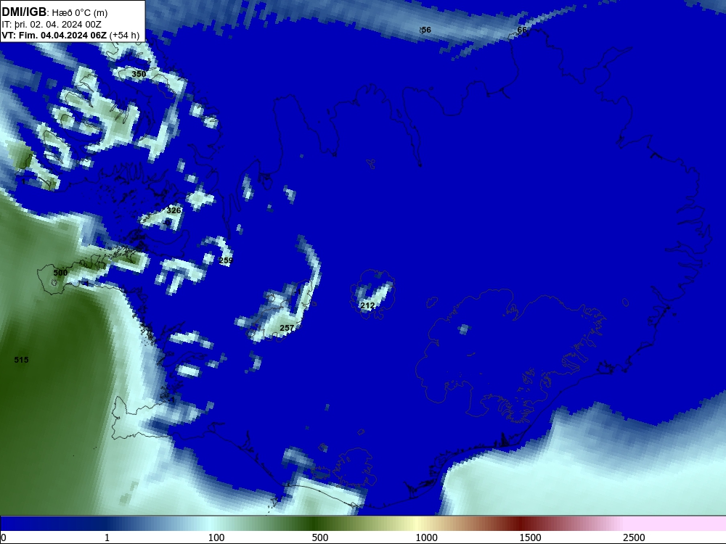This screenshot has height=544, width=726.
Task: Click the 'VT: Fim. 04.04.2024 06Z' valid time line
Action: coord(54,35)
